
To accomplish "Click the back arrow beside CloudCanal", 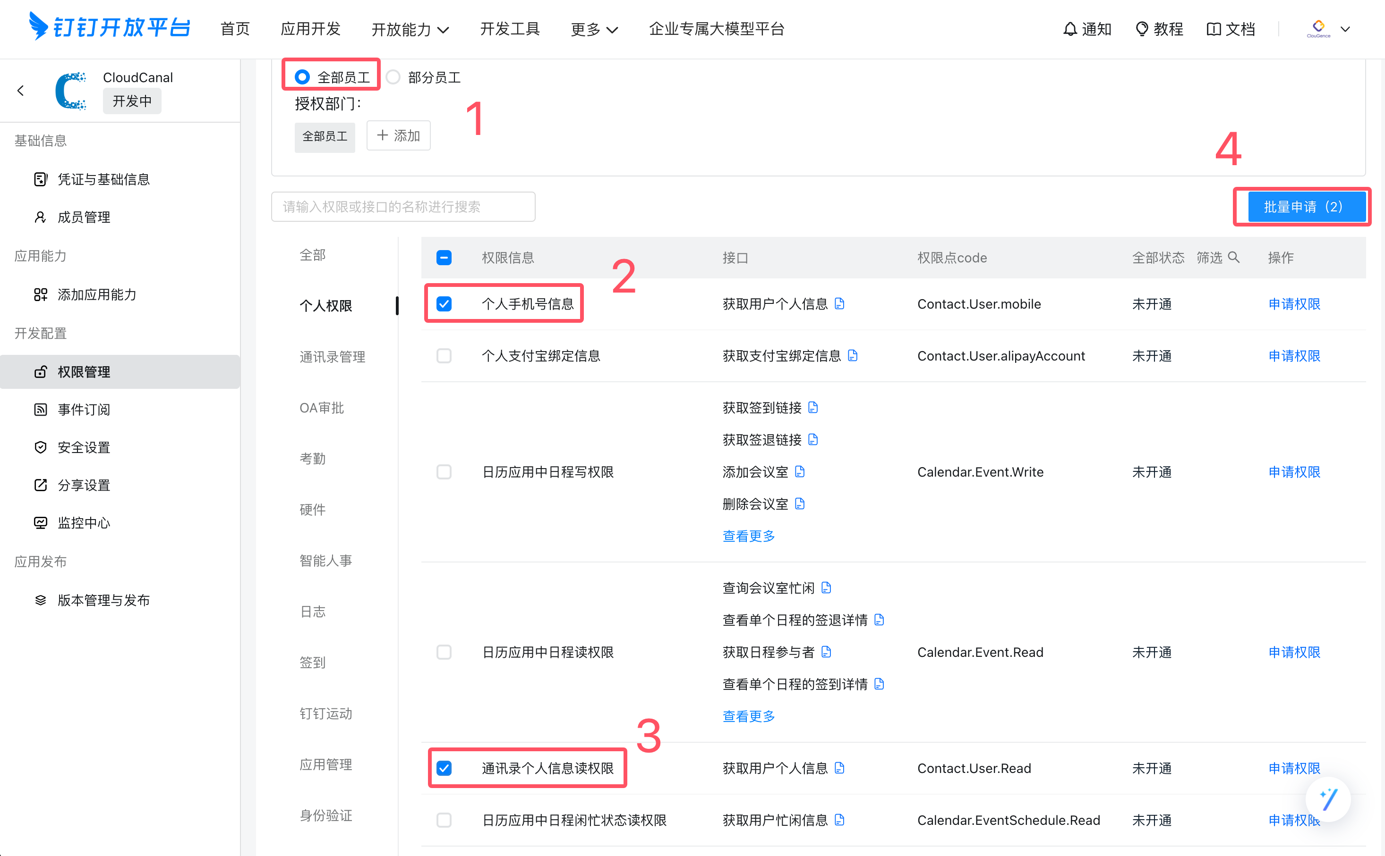I will click(x=21, y=91).
